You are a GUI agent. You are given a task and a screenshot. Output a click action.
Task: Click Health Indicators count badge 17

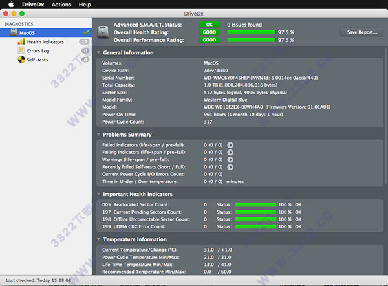point(84,42)
